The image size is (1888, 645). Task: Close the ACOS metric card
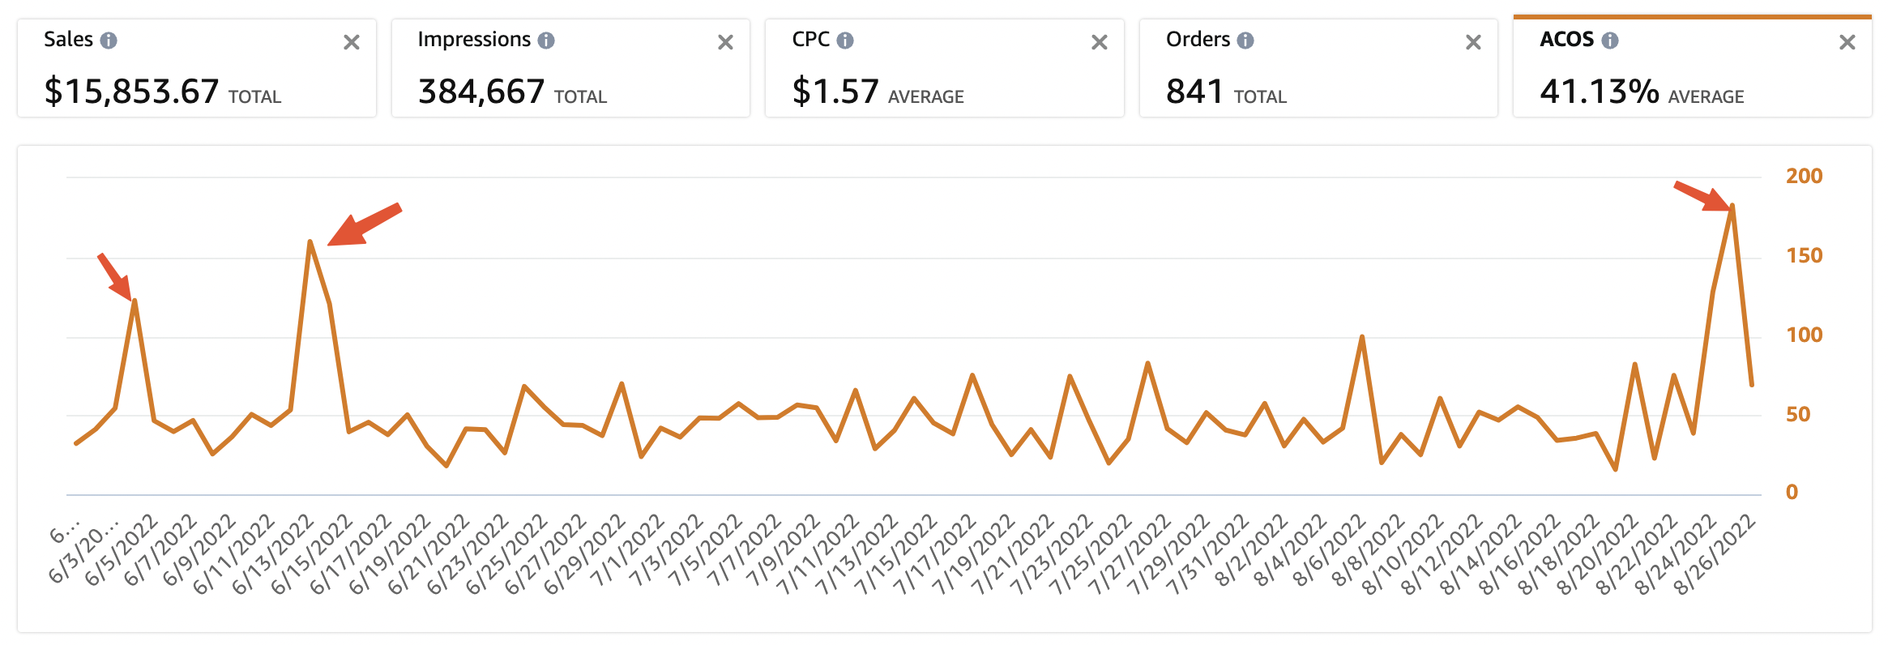click(1850, 41)
